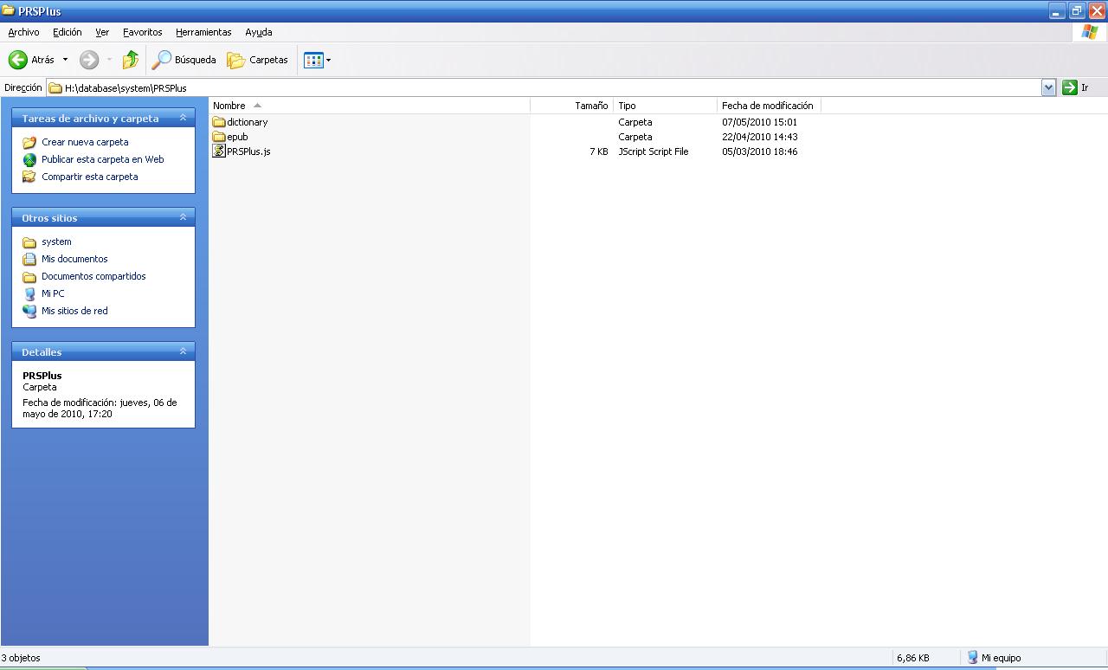The height and width of the screenshot is (670, 1108).
Task: Click Compartir esta carpeta link
Action: point(90,177)
